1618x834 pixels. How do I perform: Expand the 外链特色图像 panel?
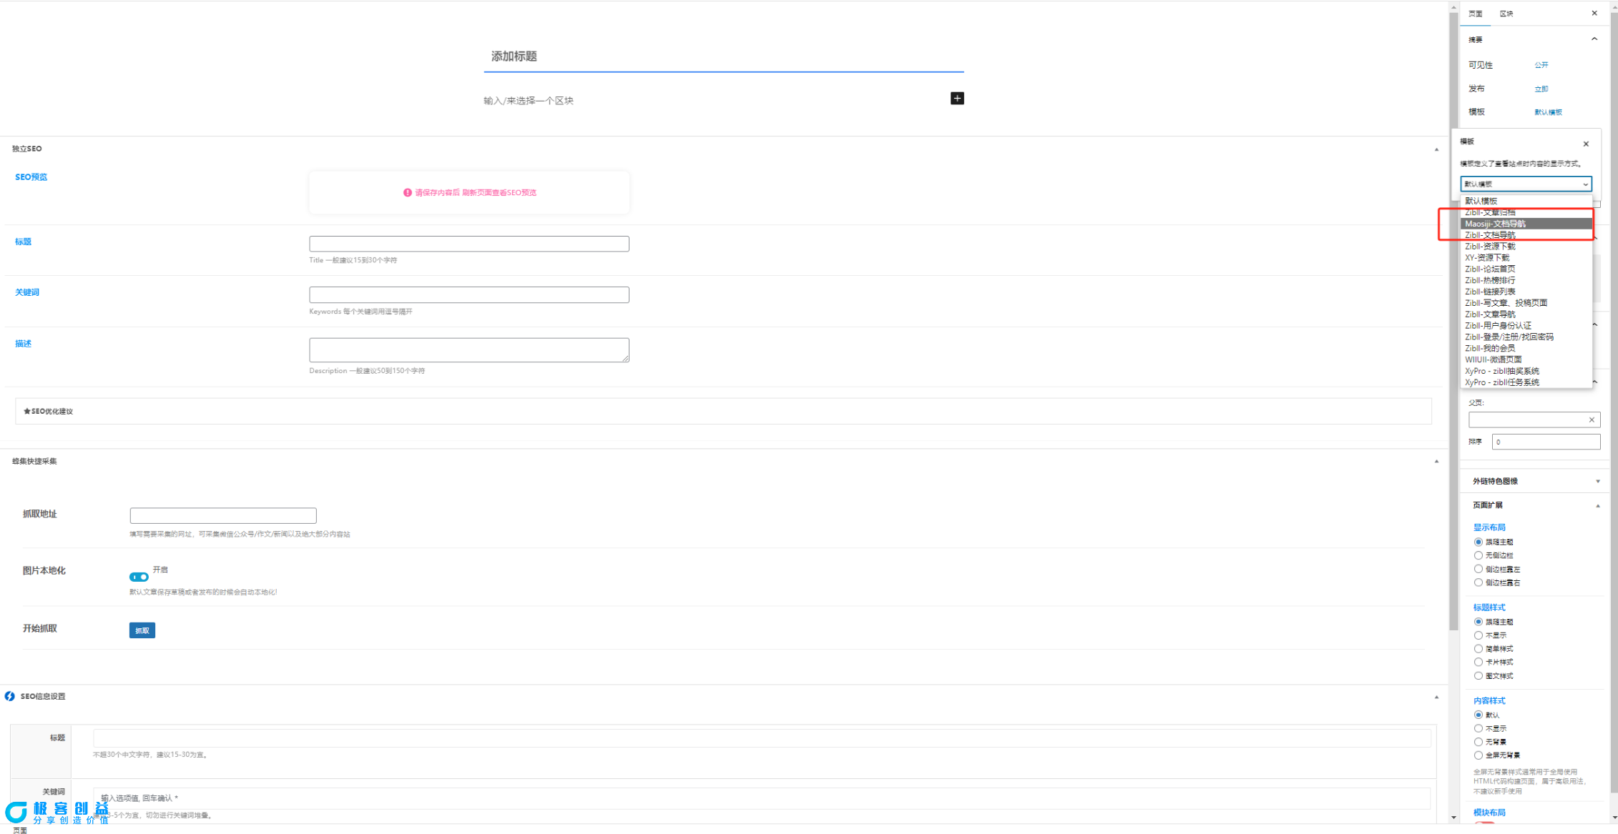[x=1597, y=481]
